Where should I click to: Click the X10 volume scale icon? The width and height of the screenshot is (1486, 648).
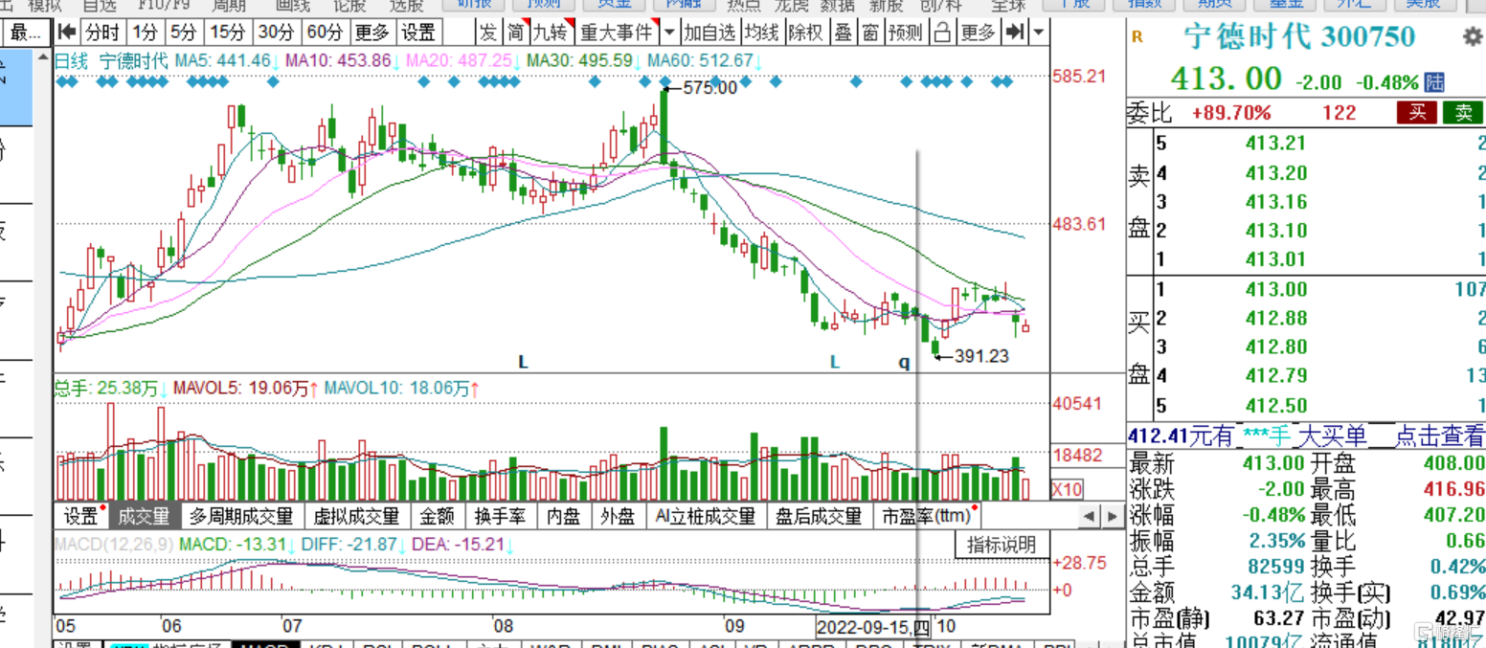click(1067, 488)
